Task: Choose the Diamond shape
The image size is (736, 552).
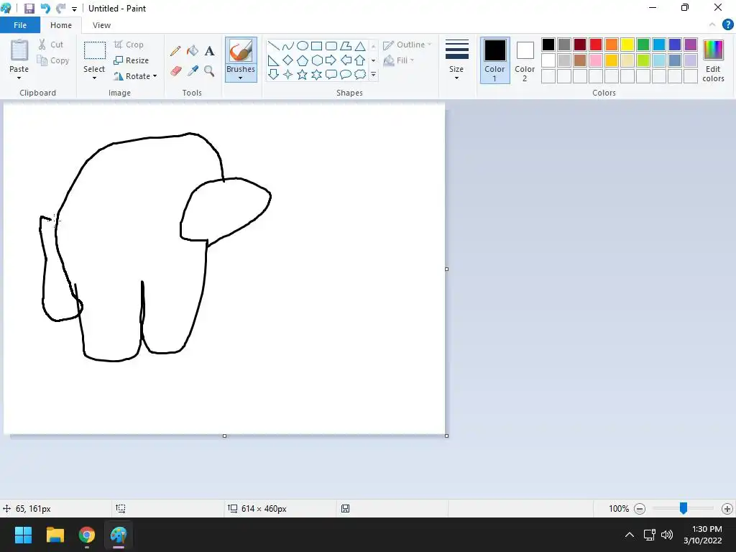Action: [288, 60]
